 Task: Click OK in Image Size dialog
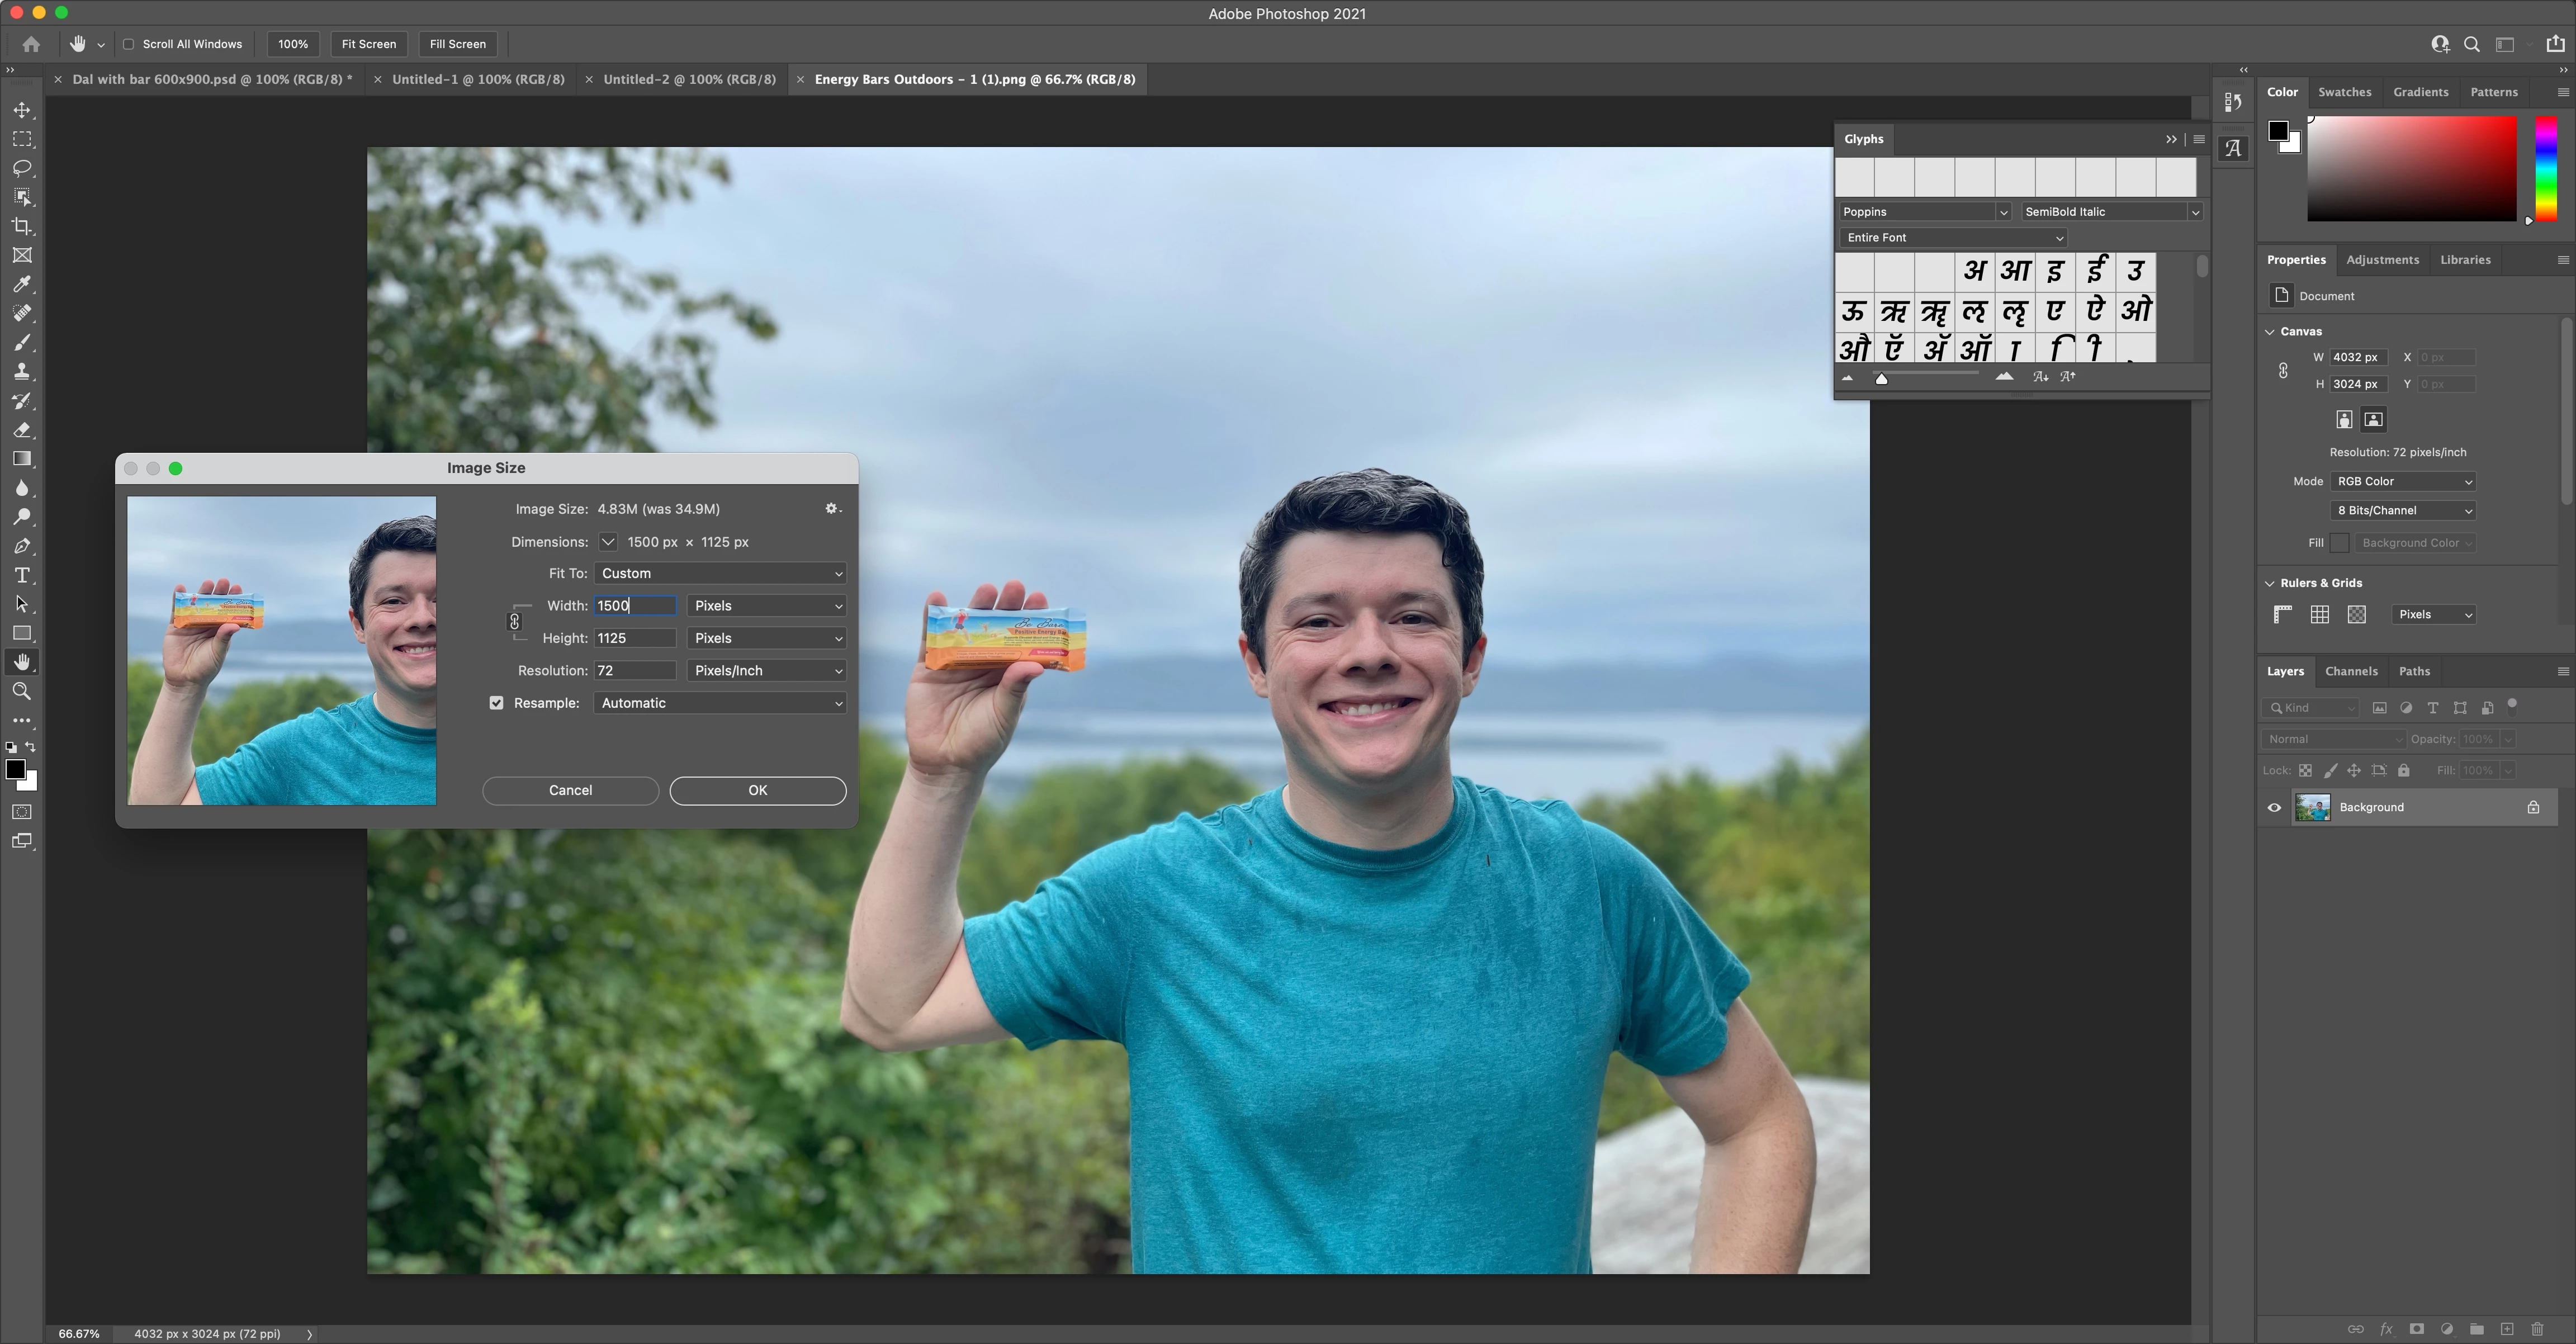(x=757, y=790)
